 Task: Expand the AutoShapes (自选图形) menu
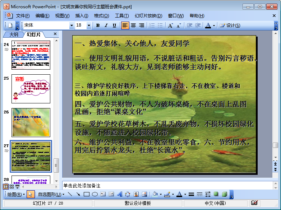coord(51,194)
